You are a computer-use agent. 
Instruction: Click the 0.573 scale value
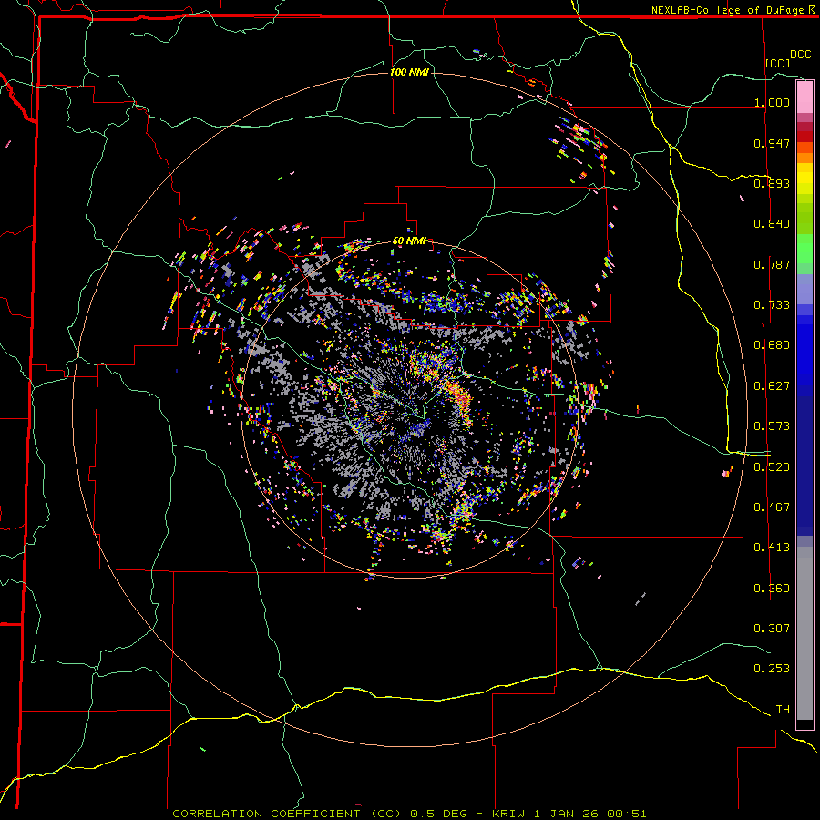[x=772, y=426]
